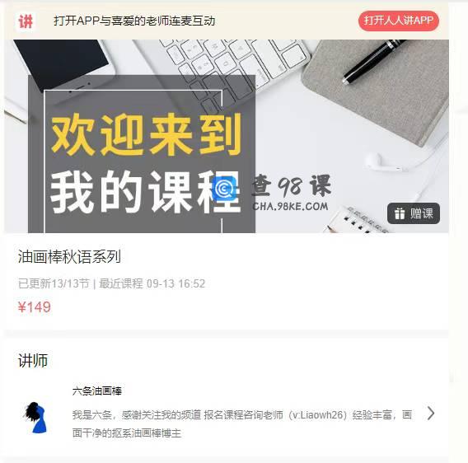The height and width of the screenshot is (463, 468).
Task: Click the gift icon in 赠课 badge
Action: 400,213
